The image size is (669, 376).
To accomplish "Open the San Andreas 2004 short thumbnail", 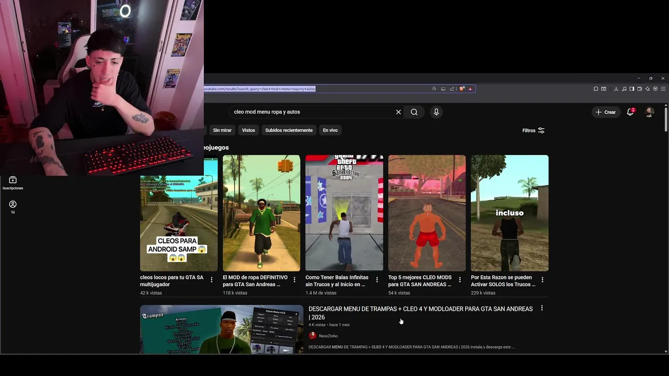I will (x=344, y=213).
